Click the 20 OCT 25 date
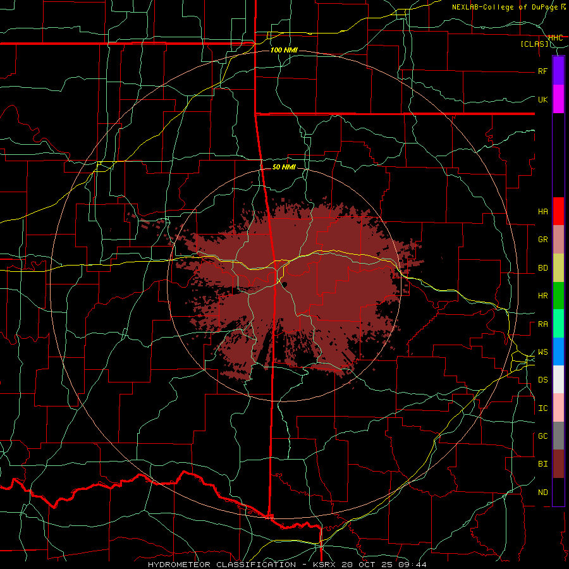569x569 pixels. click(367, 565)
